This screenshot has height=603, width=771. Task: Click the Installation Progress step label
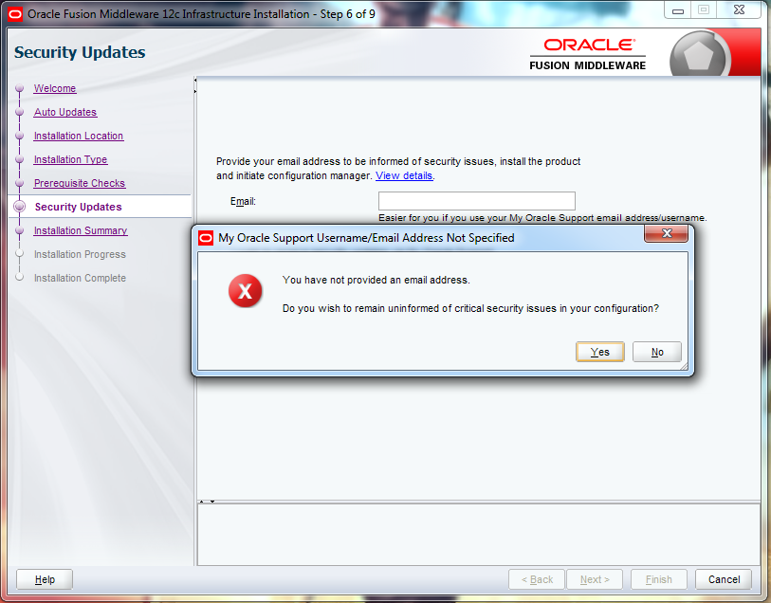tap(80, 254)
